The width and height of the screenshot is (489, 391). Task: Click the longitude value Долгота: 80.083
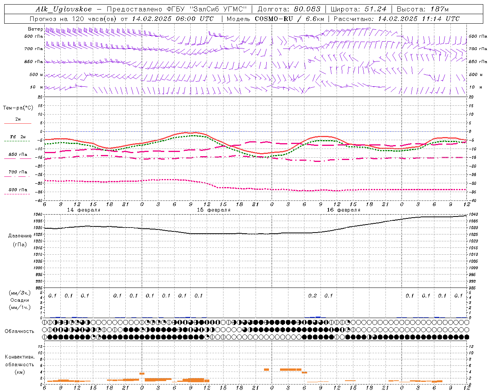click(289, 9)
